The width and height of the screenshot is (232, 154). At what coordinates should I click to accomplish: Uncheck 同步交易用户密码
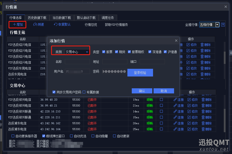(x=54, y=92)
